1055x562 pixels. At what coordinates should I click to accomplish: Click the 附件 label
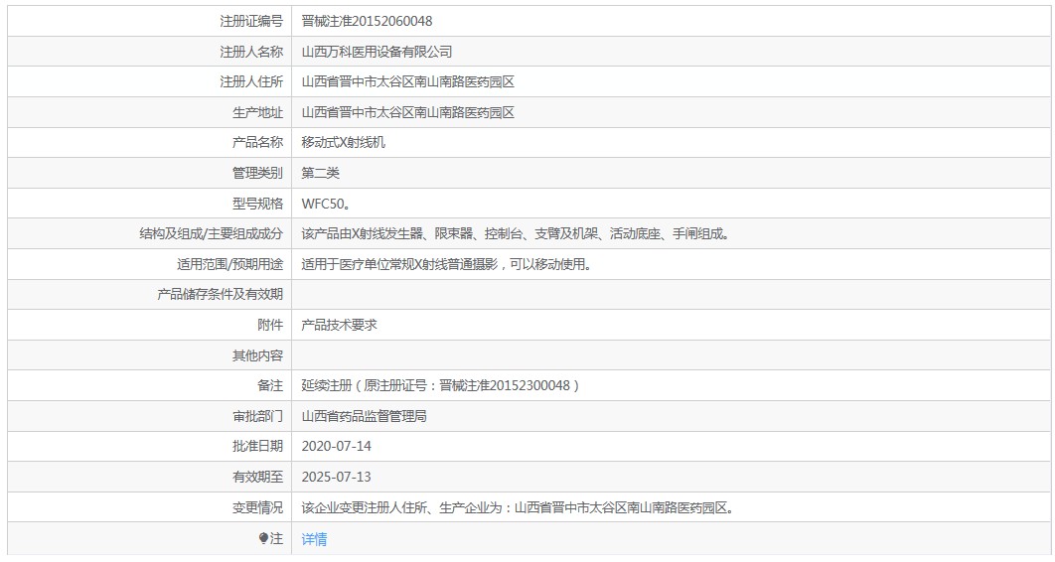pos(270,326)
